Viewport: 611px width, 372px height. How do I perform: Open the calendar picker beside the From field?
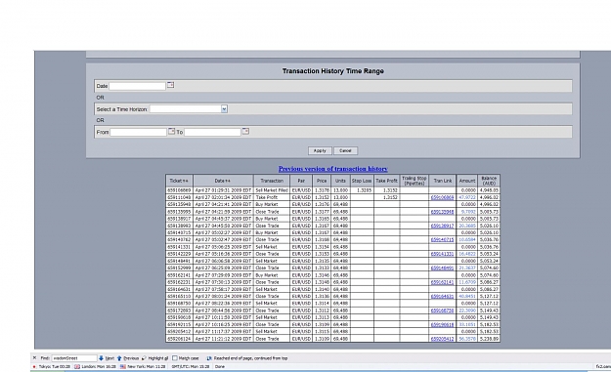171,132
